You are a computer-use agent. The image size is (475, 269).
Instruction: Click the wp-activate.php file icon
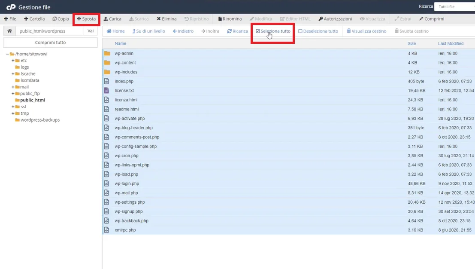(107, 118)
